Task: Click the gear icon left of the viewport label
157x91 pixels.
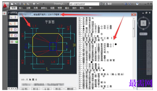Action: (x=4, y=13)
